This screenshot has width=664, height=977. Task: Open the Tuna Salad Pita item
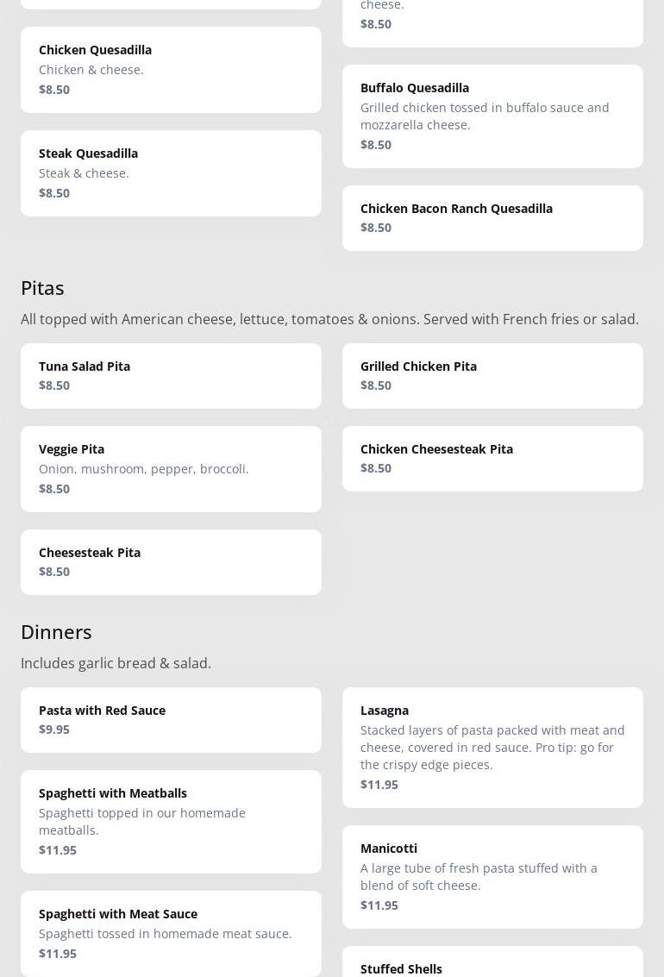171,376
